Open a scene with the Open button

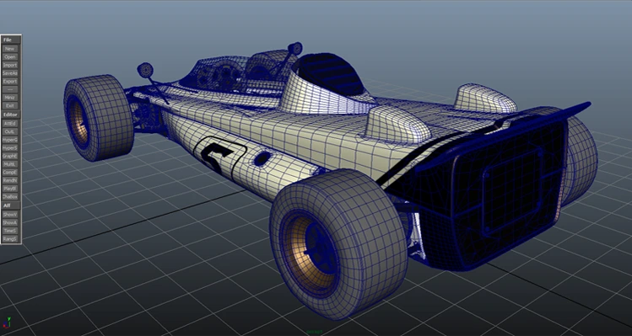9,57
